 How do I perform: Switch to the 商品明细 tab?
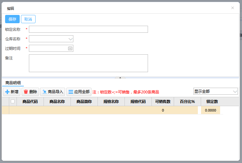coord(13,83)
